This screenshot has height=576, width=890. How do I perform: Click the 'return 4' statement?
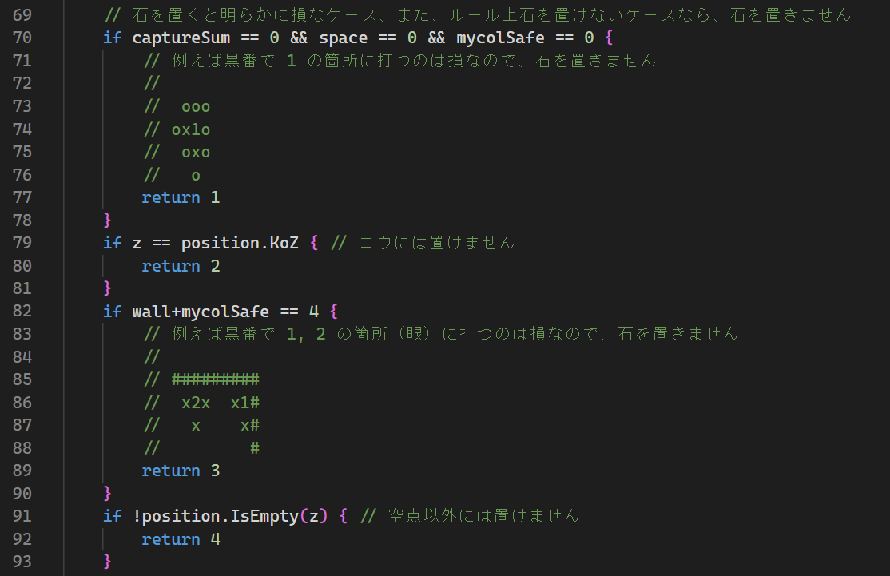181,540
